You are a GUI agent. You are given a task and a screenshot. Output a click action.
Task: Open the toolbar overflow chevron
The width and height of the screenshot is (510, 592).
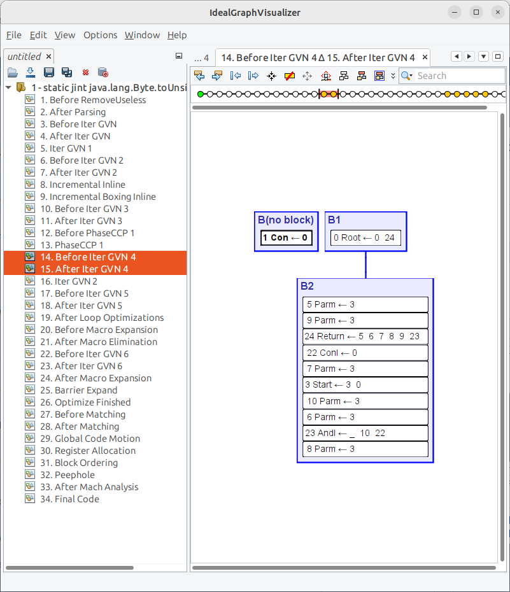click(393, 76)
